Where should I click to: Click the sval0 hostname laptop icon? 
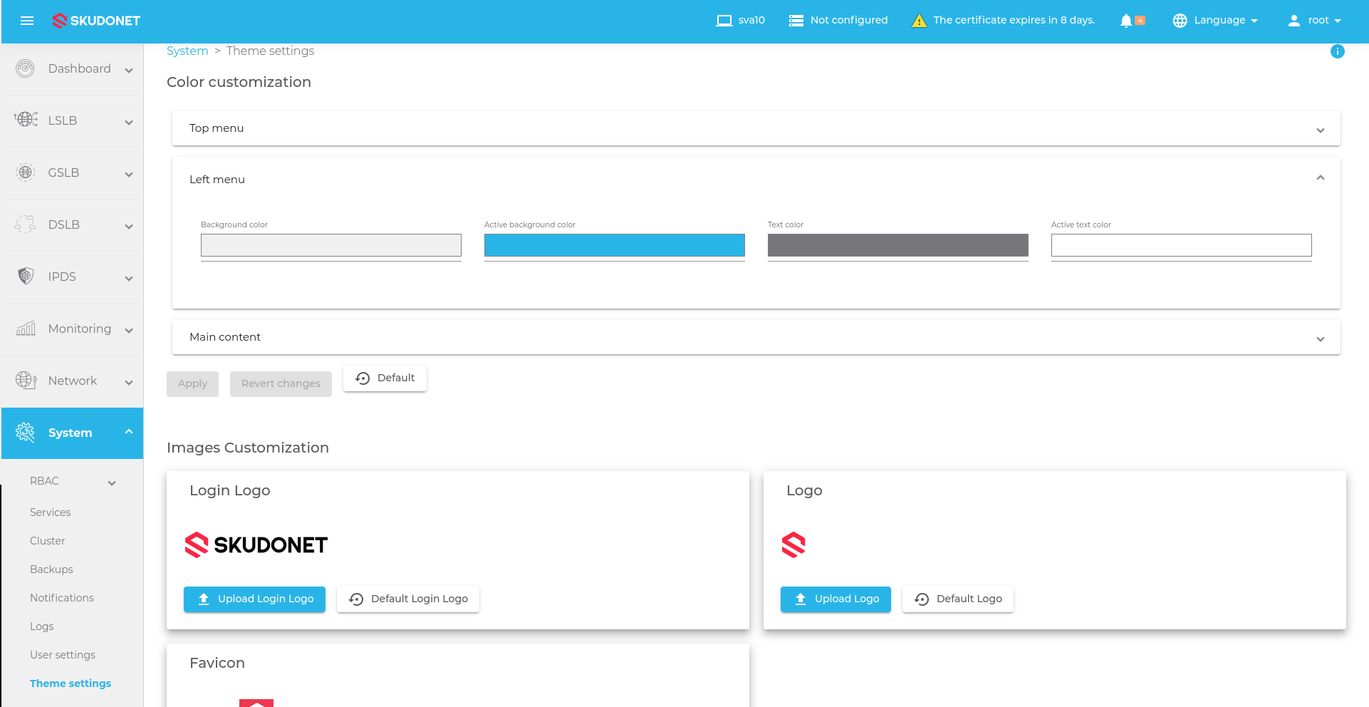pyautogui.click(x=724, y=21)
